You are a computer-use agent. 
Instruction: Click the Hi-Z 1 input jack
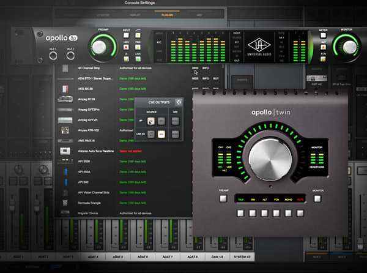(53, 56)
